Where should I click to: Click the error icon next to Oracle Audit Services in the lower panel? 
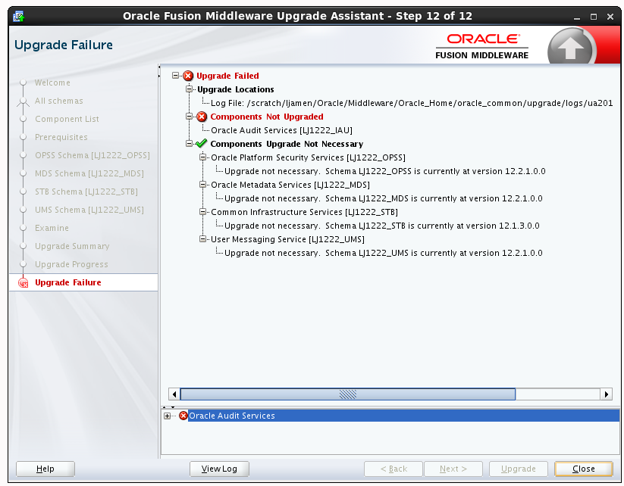(x=183, y=416)
